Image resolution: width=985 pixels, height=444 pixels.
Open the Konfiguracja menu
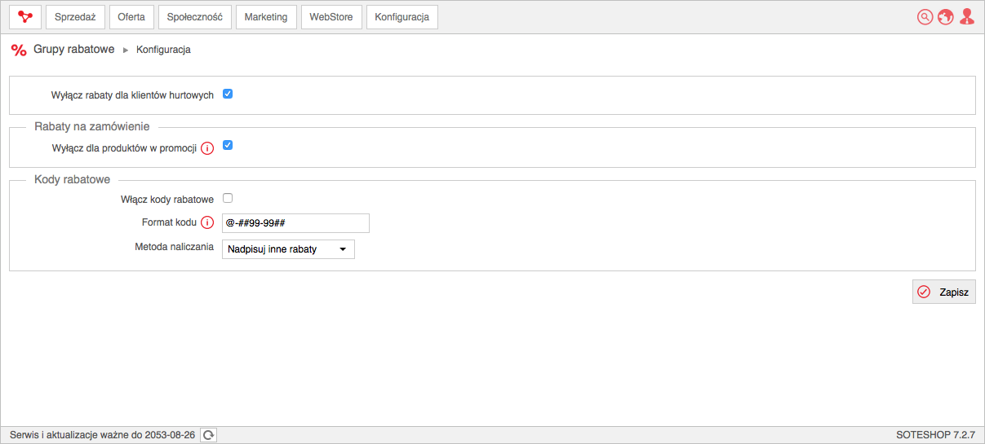click(x=402, y=17)
